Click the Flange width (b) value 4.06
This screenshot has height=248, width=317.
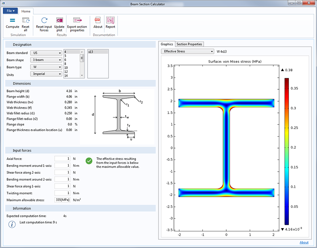pos(69,96)
